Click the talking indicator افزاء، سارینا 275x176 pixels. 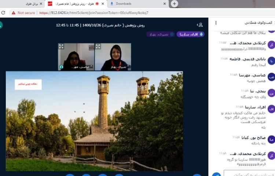pos(190,34)
